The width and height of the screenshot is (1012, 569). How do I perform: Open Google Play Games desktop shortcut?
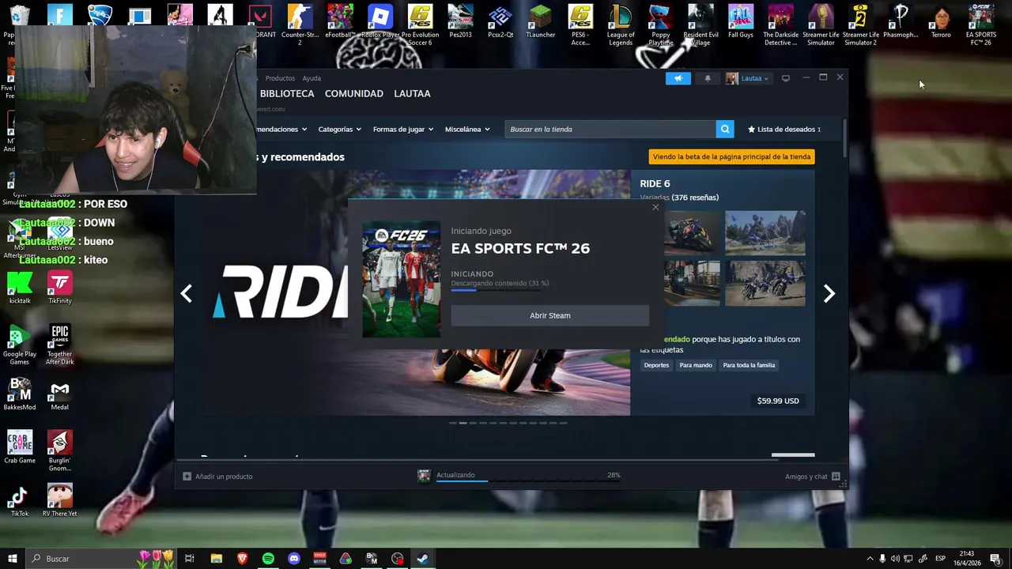point(20,345)
